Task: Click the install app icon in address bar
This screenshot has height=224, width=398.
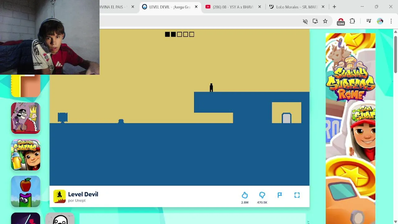Action: [x=315, y=21]
